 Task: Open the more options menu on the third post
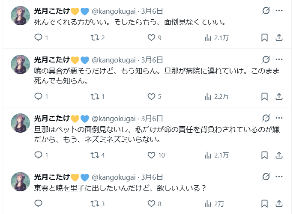pyautogui.click(x=279, y=118)
